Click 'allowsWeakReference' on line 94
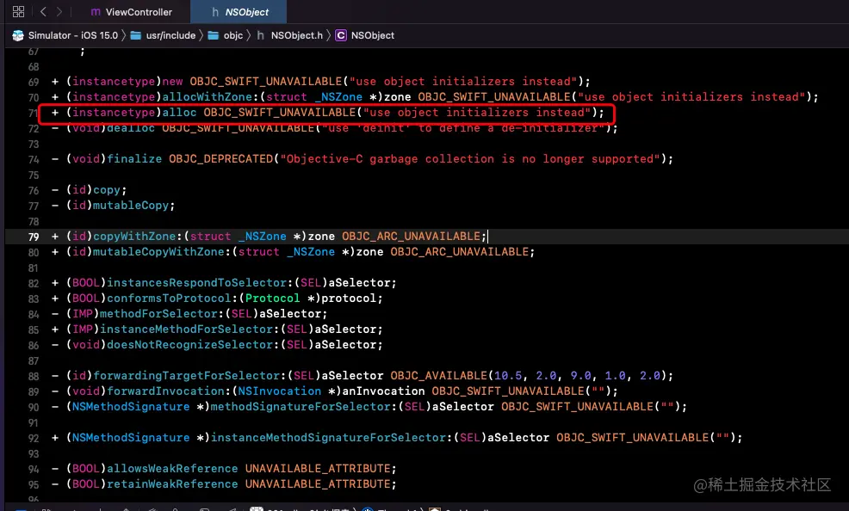Viewport: 849px width, 511px height. pos(172,469)
